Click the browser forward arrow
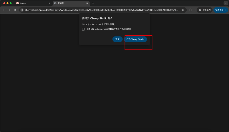229x132 pixels. click(9, 10)
